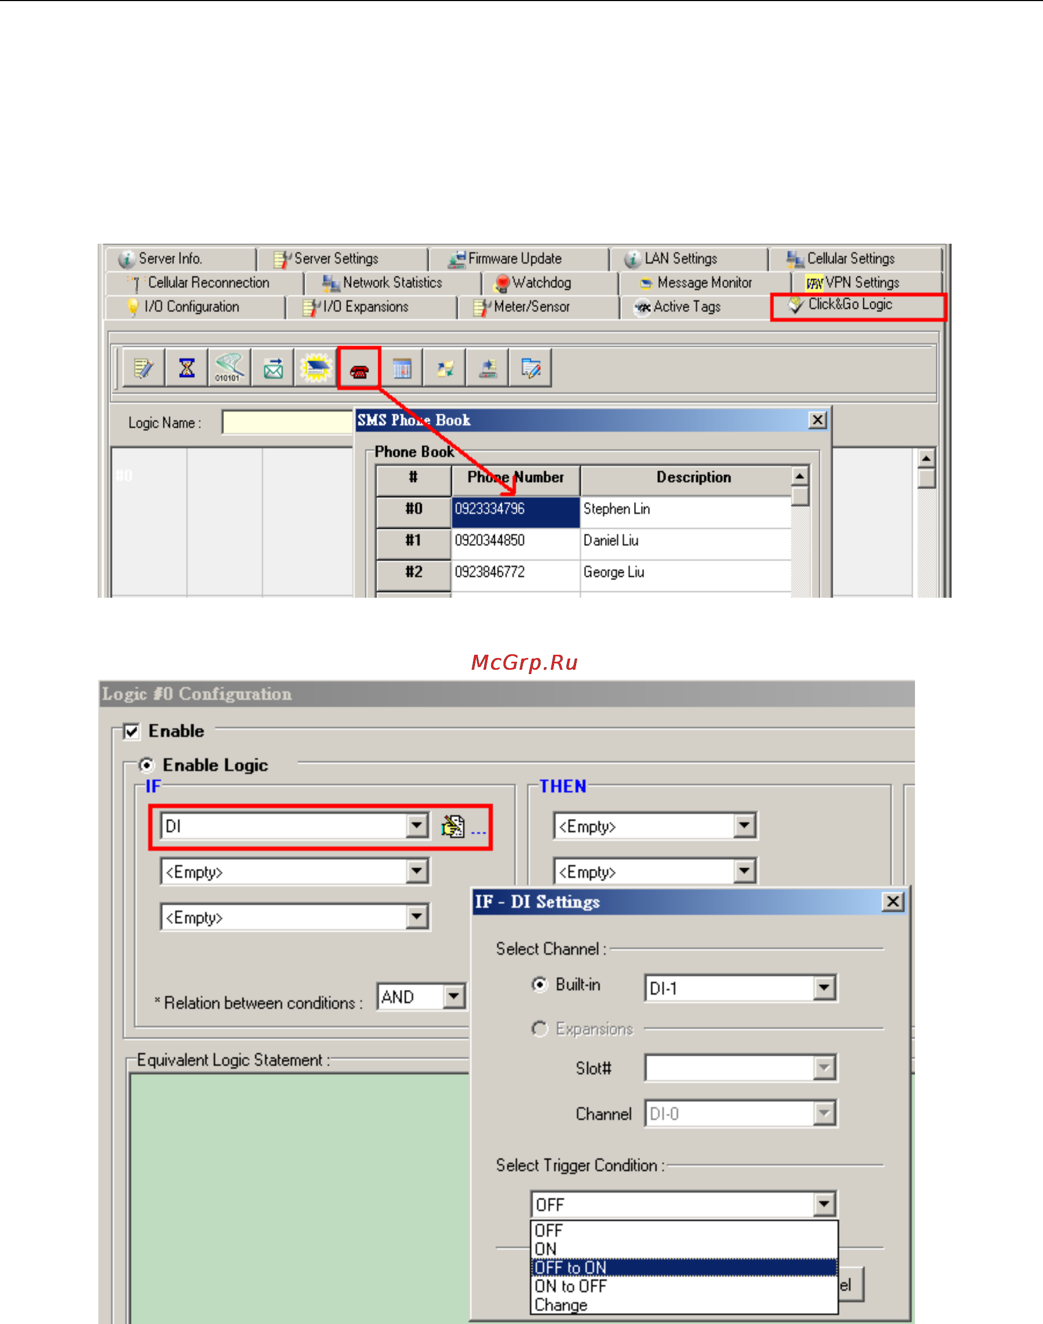Go to the LAN Settings tab

tap(689, 259)
